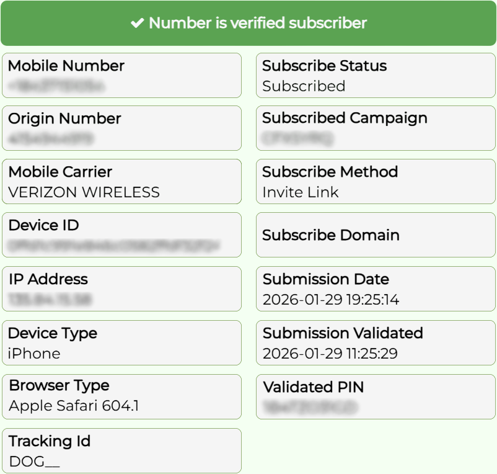Click the empty Subscribe Domain box

[376, 235]
